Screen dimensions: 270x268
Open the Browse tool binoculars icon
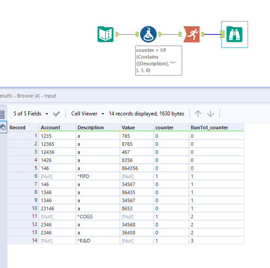click(234, 34)
